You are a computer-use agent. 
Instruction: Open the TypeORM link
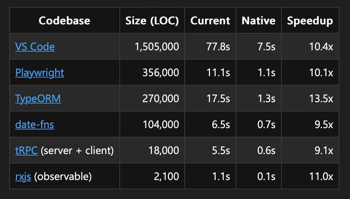(38, 99)
